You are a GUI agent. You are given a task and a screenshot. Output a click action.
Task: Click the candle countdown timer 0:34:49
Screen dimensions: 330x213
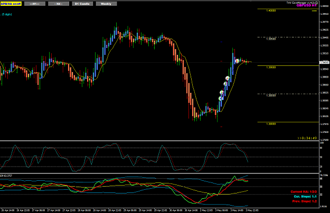tap(307, 138)
